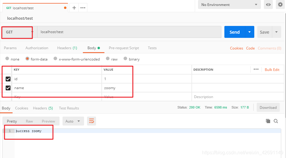Open the response Cookies tab
286x158 pixels.
pyautogui.click(x=22, y=108)
